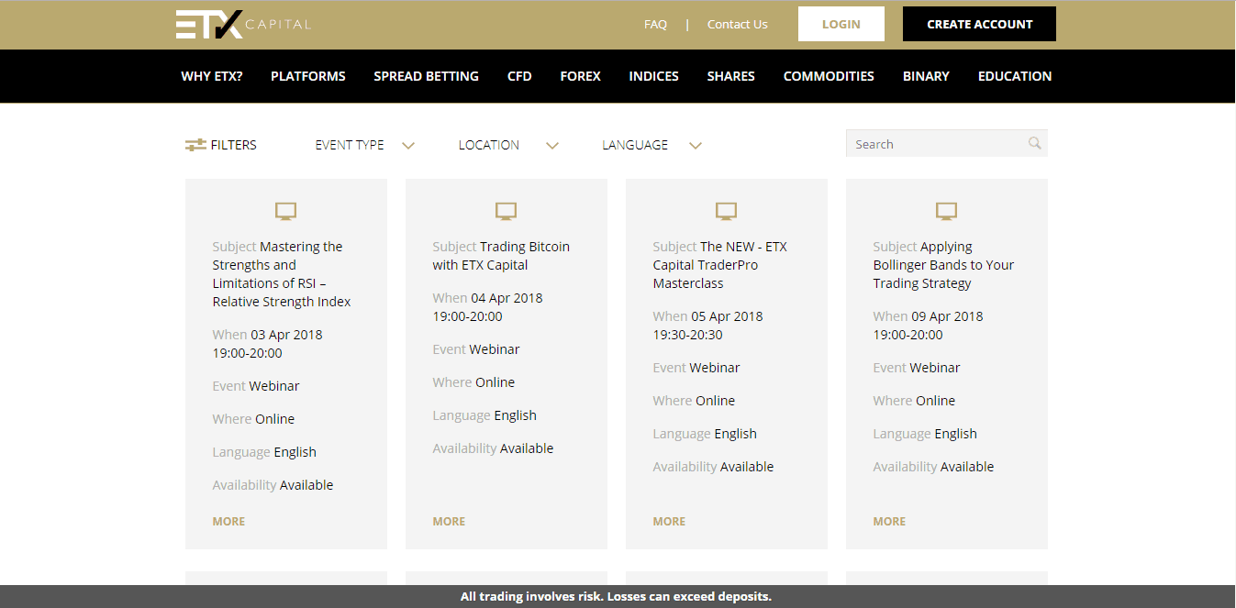Click the search magnifier icon
1236x608 pixels.
pos(1035,143)
